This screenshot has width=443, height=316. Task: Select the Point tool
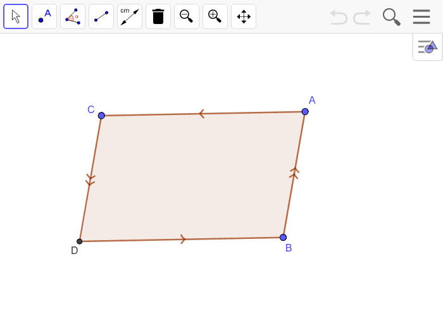pyautogui.click(x=44, y=16)
